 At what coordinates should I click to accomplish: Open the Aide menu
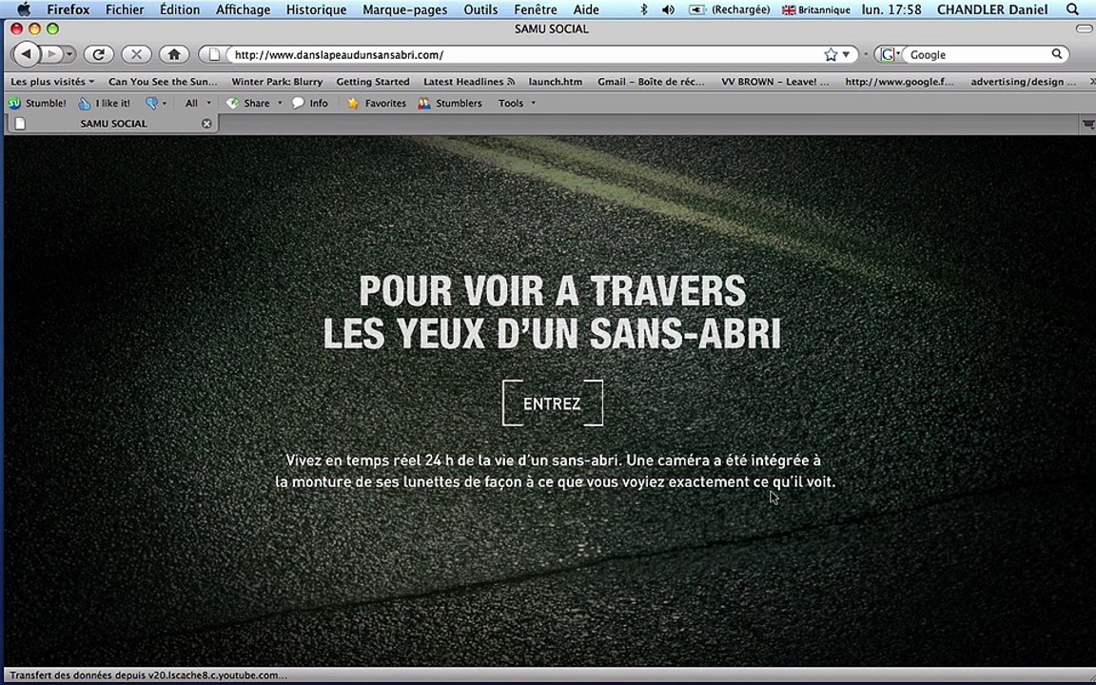tap(586, 10)
